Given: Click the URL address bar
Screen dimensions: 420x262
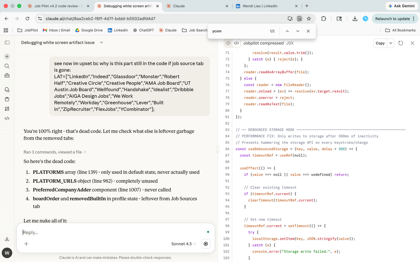Looking at the screenshot, I should coord(163,19).
